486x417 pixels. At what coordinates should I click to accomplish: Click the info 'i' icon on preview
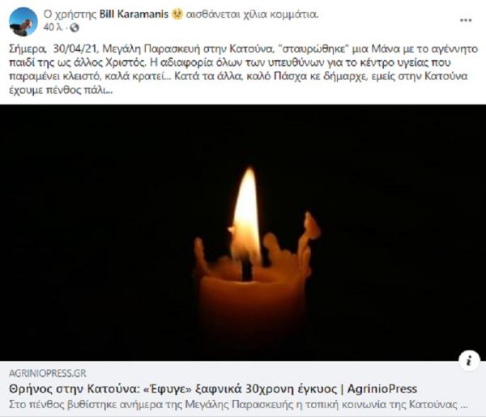pyautogui.click(x=469, y=360)
